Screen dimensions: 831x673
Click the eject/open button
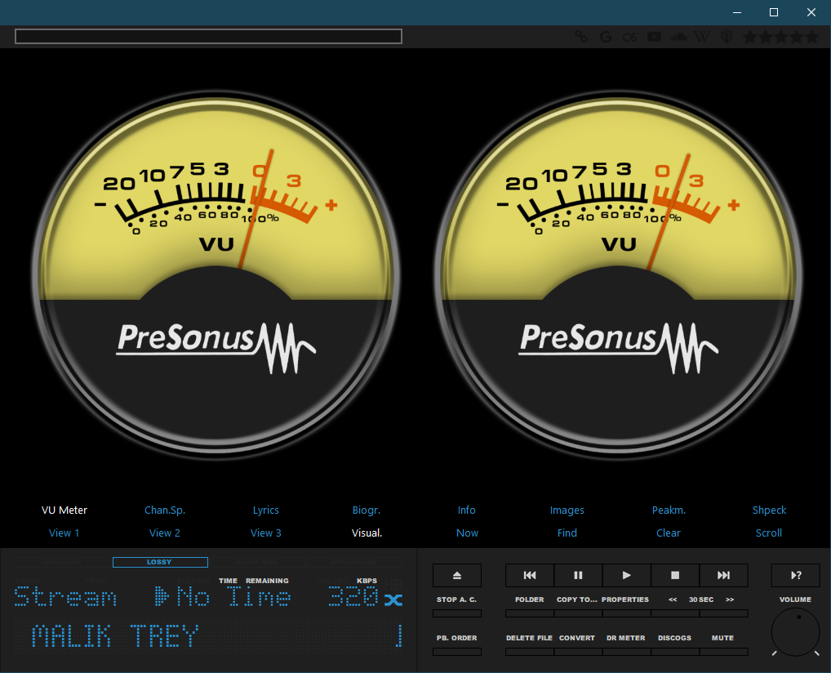457,576
